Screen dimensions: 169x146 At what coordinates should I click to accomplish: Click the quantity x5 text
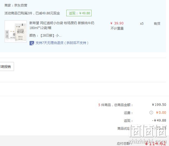[x=142, y=24]
